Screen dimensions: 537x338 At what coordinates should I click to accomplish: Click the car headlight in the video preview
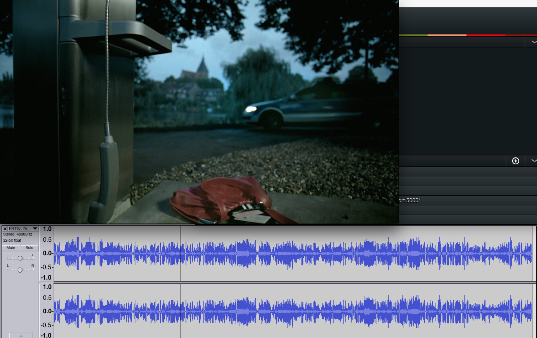(x=251, y=109)
